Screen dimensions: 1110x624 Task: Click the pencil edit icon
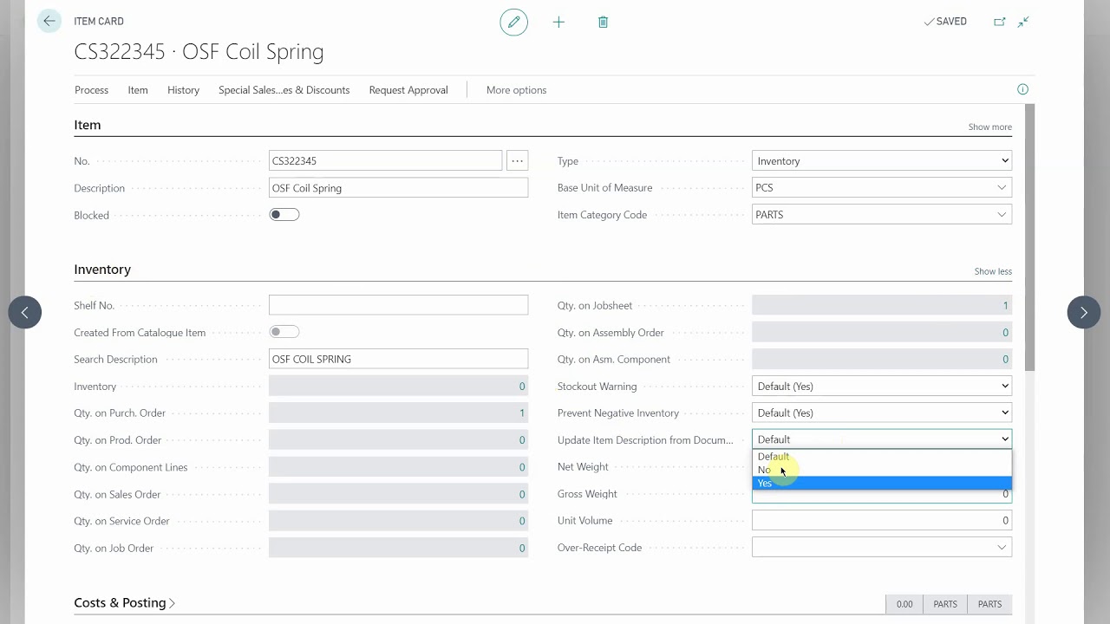tap(513, 22)
